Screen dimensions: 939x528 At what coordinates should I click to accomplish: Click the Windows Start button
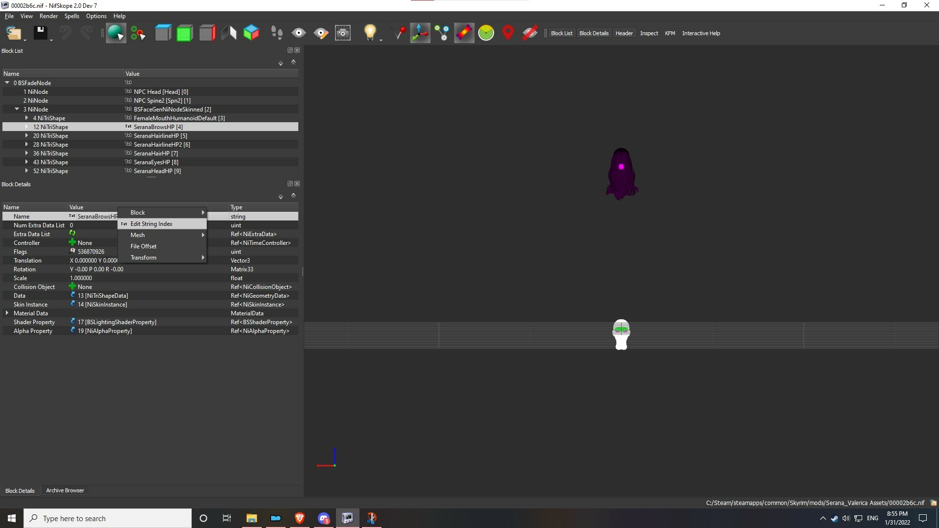(x=12, y=518)
